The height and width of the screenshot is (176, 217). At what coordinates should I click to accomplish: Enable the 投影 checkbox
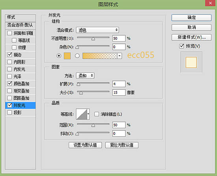9,113
